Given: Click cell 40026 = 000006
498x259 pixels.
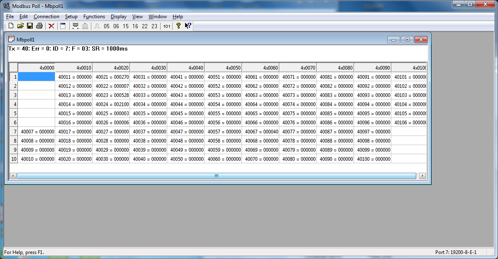Looking at the screenshot, I should [111, 122].
